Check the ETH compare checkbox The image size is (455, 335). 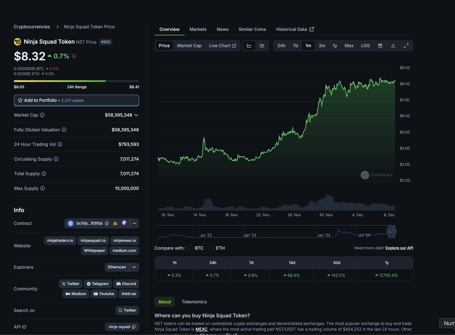[x=211, y=248]
